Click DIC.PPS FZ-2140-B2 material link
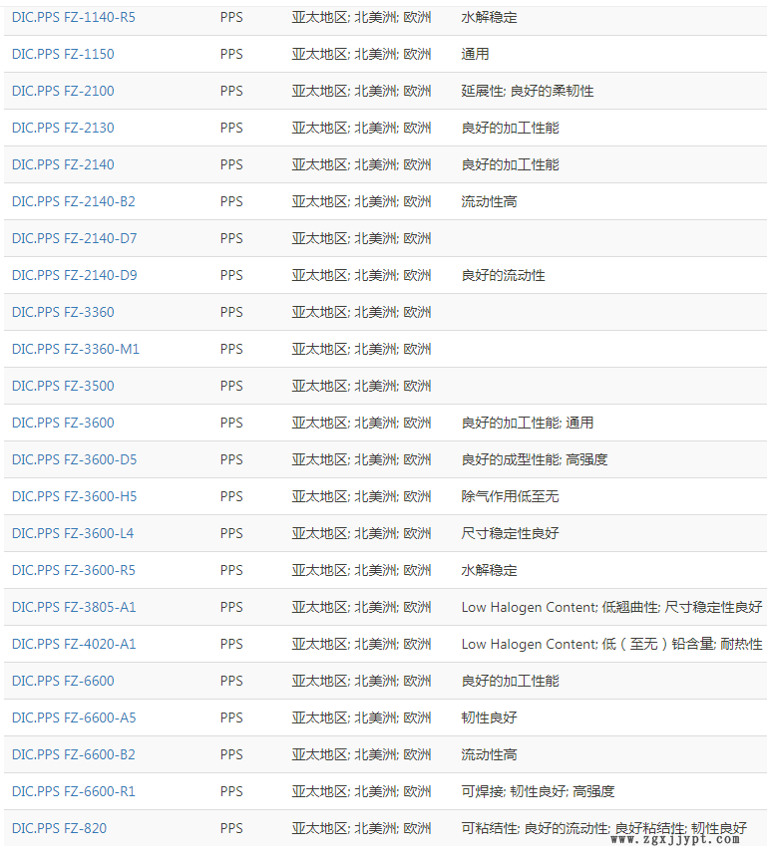 (x=73, y=201)
